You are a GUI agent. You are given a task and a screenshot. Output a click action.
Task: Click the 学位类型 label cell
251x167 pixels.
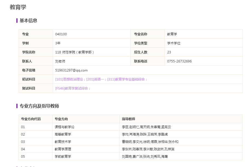pyautogui.click(x=148, y=43)
